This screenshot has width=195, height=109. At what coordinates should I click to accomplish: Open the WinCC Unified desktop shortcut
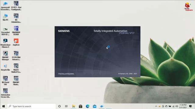tap(16, 68)
